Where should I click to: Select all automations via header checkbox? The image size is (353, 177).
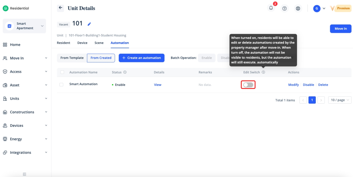[62, 72]
